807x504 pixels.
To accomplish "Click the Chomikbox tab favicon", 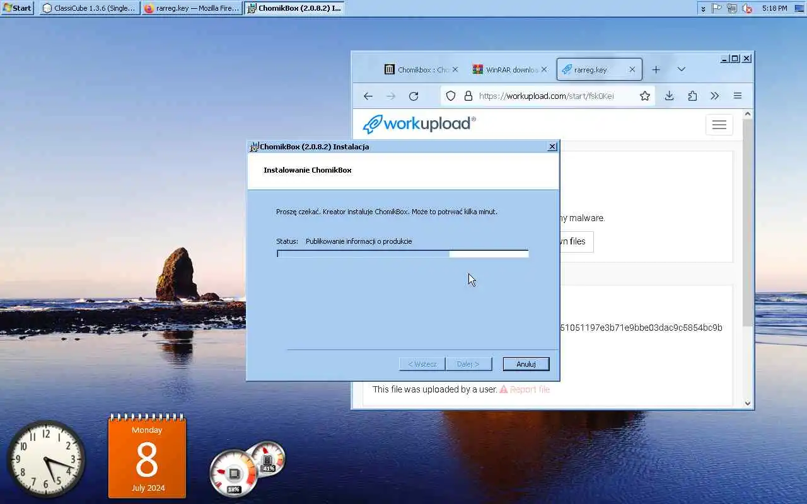I will [390, 70].
